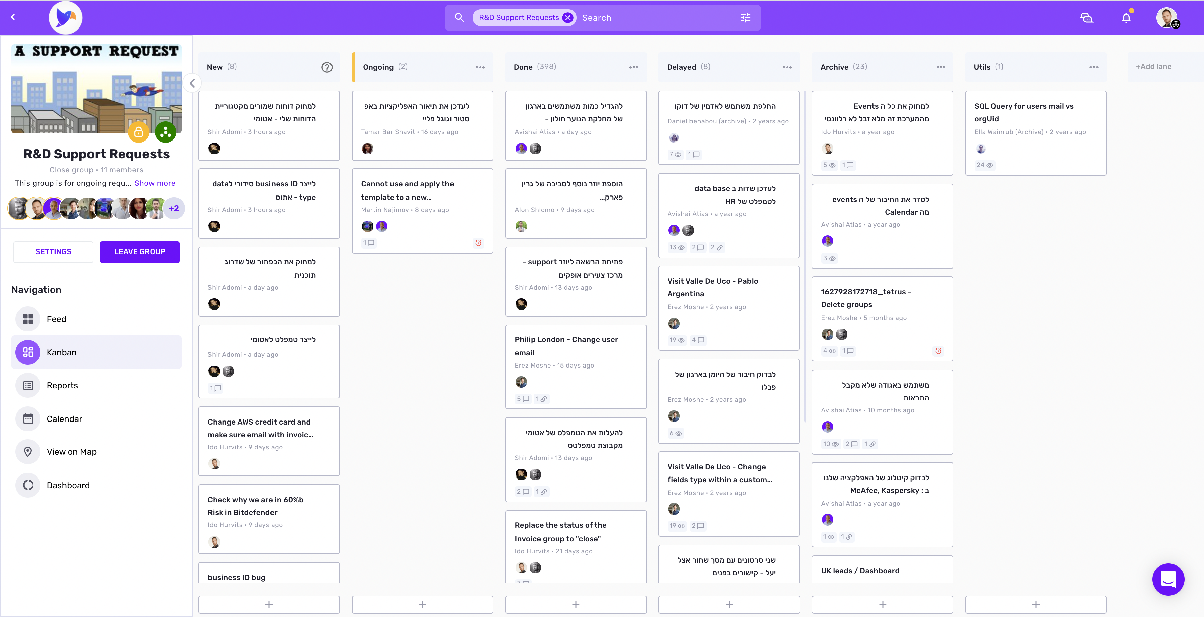The image size is (1204, 617).
Task: Click the Show more description link
Action: click(x=155, y=183)
